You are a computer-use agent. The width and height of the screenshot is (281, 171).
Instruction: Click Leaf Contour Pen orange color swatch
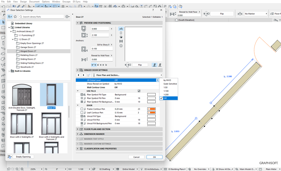point(151,113)
